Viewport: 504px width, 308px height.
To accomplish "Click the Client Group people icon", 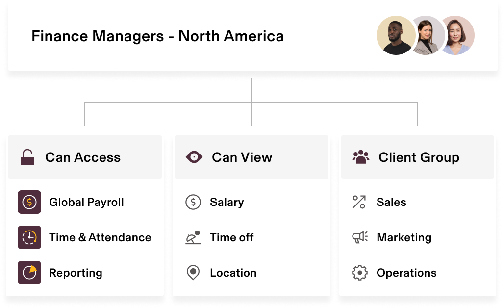I will click(x=361, y=157).
